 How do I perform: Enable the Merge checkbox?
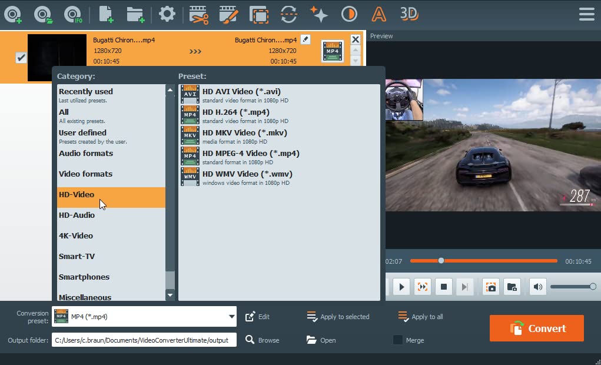(x=398, y=340)
